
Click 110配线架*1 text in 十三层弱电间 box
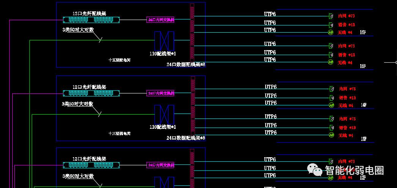pos(163,127)
